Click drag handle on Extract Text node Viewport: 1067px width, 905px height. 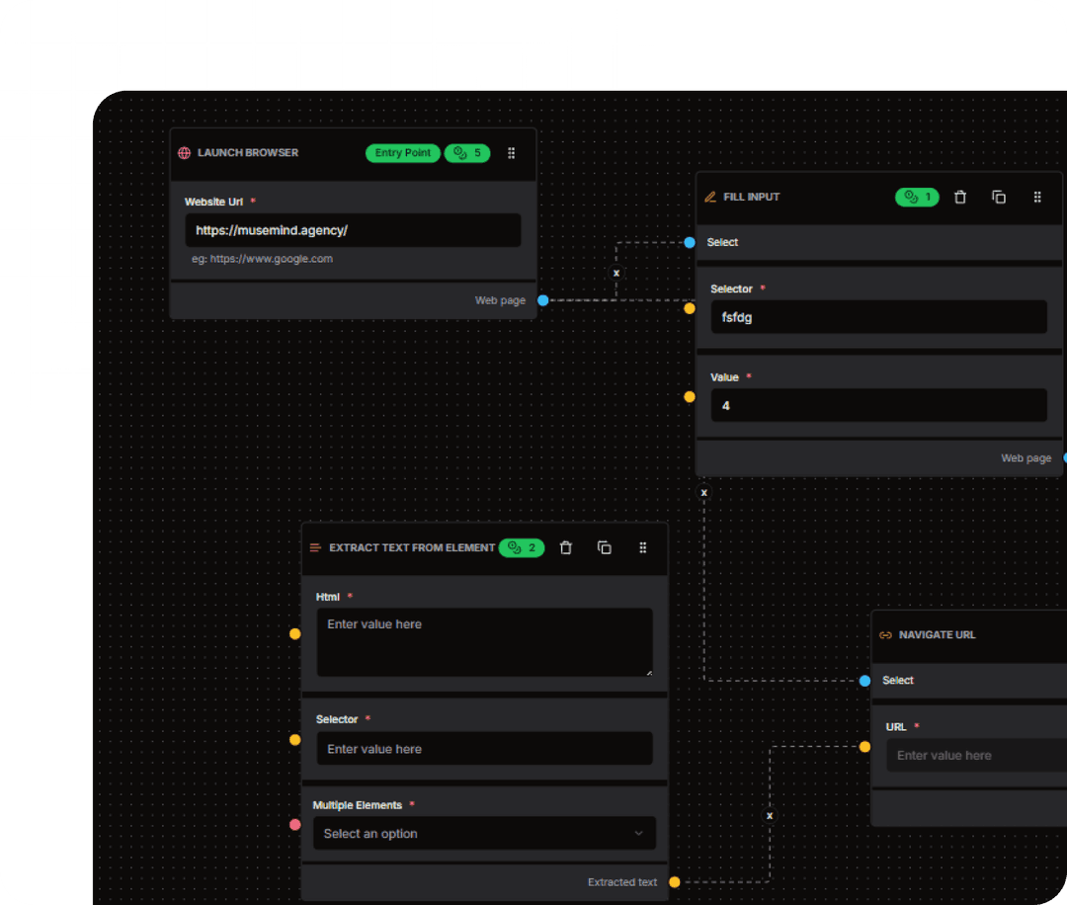coord(643,548)
